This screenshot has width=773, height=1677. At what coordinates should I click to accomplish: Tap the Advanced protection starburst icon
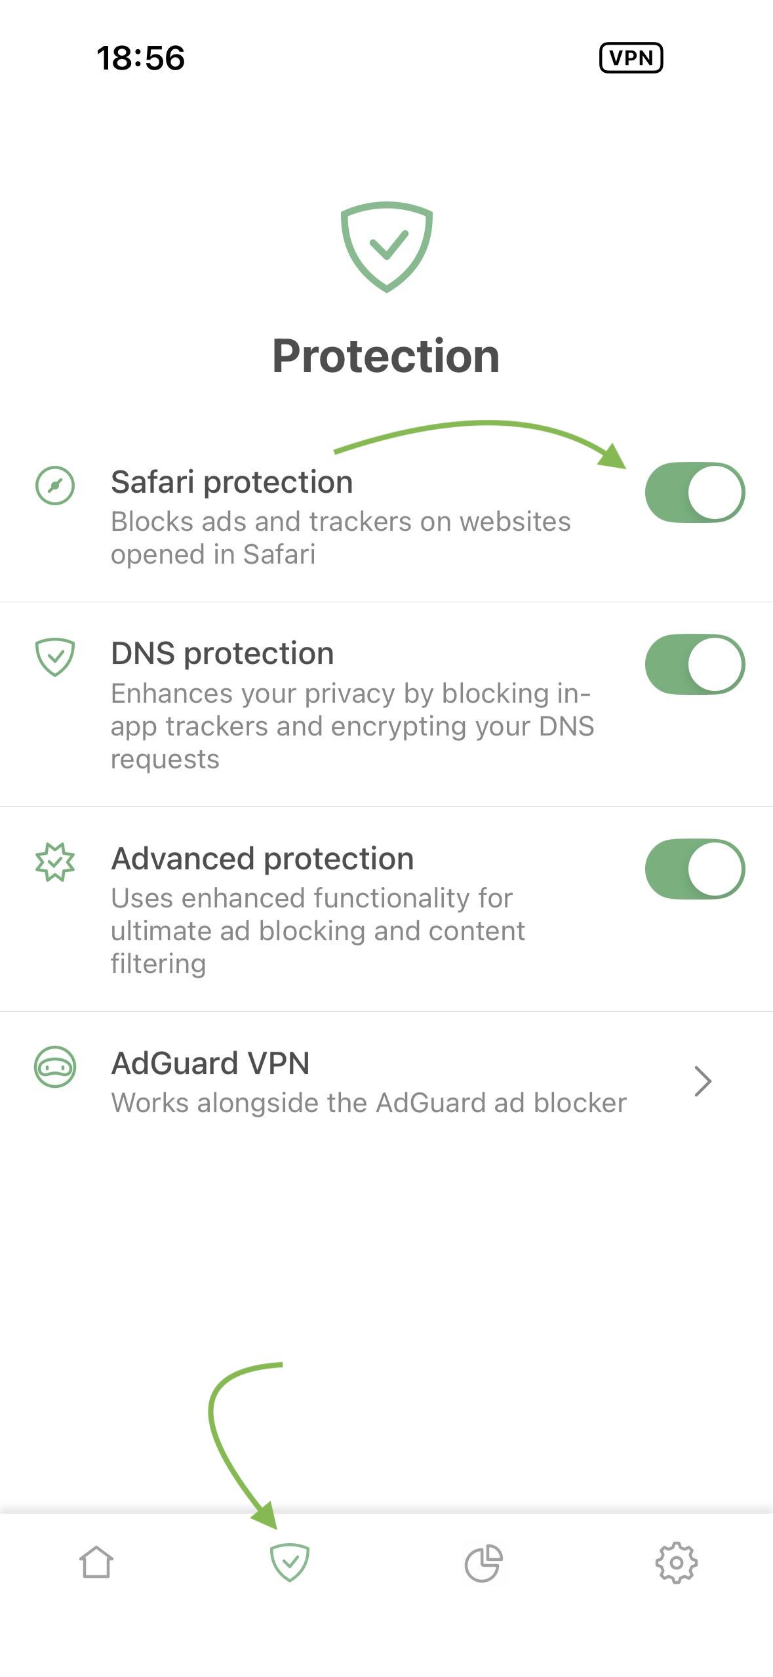(x=55, y=862)
